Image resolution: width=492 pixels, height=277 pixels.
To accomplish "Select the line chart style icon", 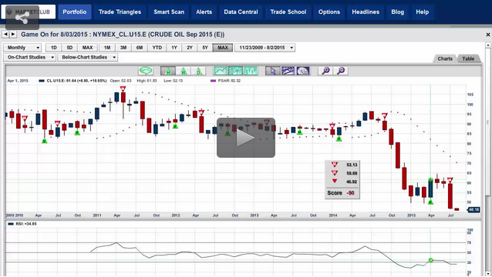I will [221, 71].
